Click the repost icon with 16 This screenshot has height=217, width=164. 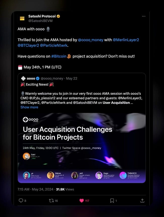point(51,201)
